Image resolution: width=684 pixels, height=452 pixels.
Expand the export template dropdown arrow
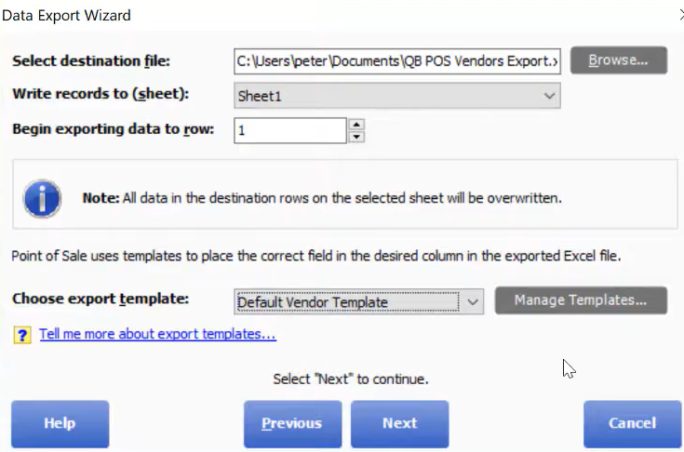coord(473,301)
